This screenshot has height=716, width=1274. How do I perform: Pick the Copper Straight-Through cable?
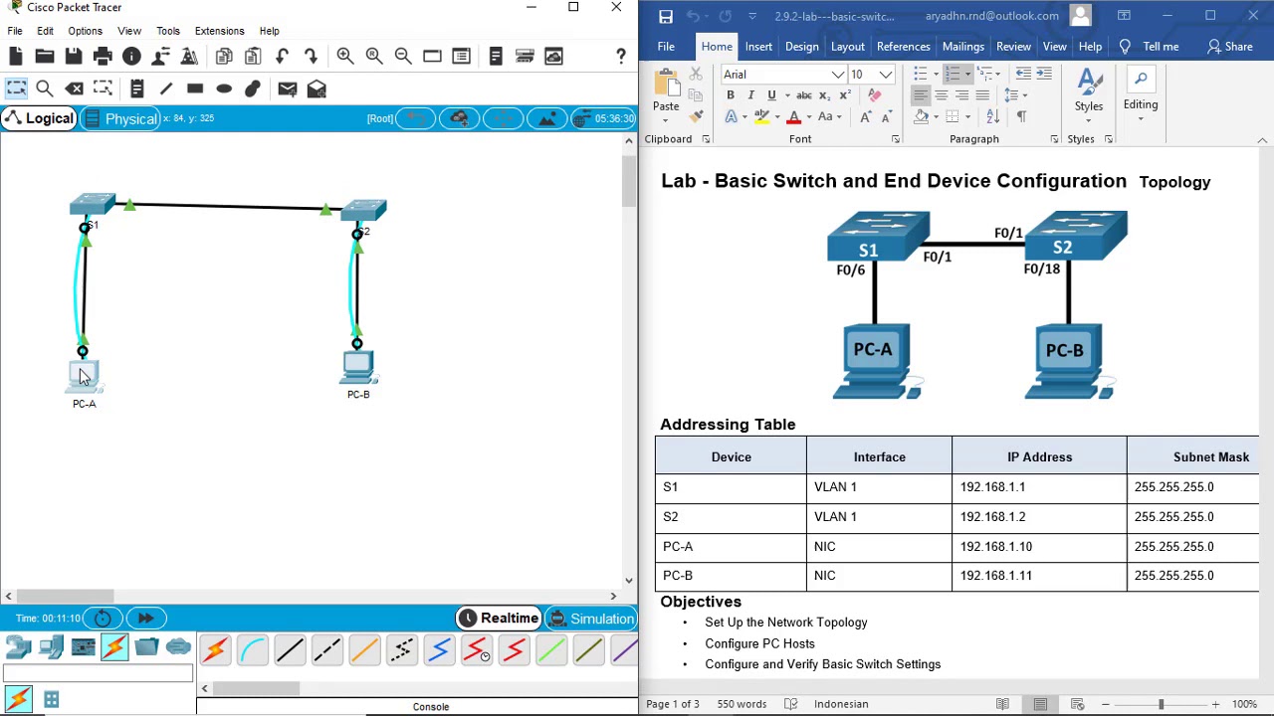tap(290, 651)
